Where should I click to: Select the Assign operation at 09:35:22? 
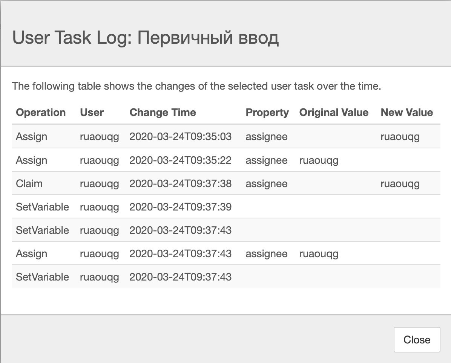point(31,160)
